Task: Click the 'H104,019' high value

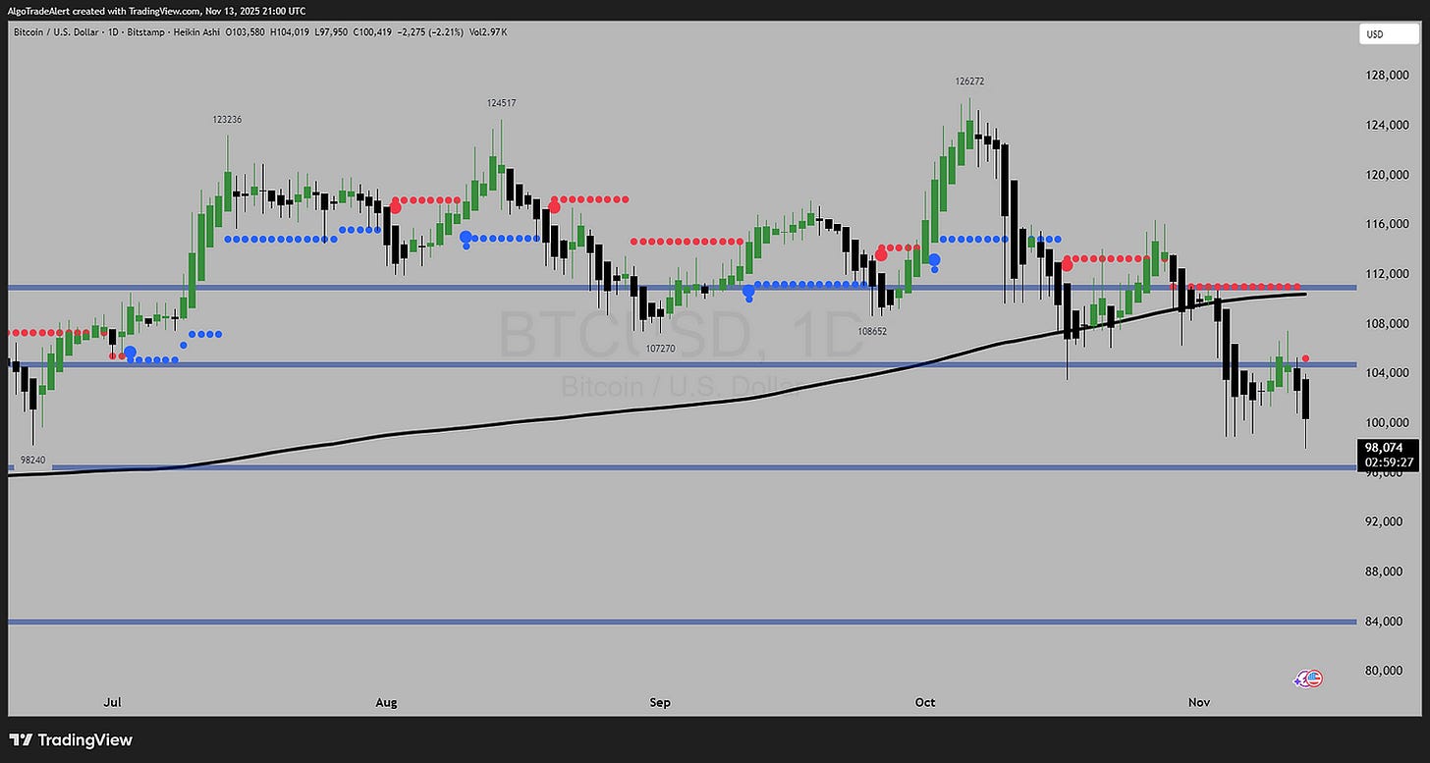Action: pyautogui.click(x=290, y=32)
